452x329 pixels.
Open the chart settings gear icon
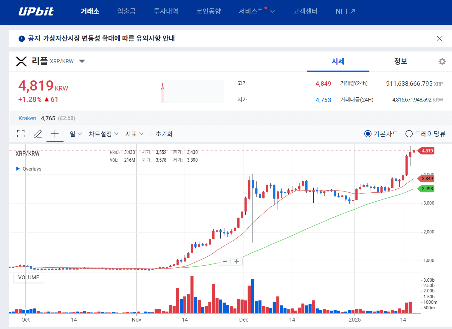442,61
